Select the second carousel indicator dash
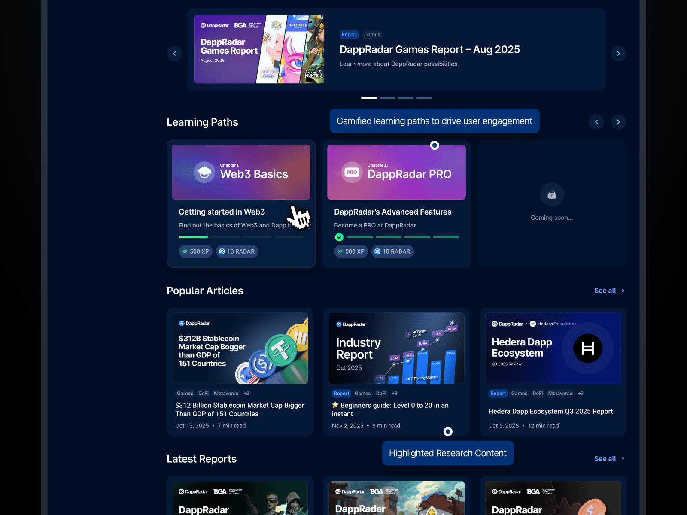Viewport: 687px width, 515px height. click(387, 98)
